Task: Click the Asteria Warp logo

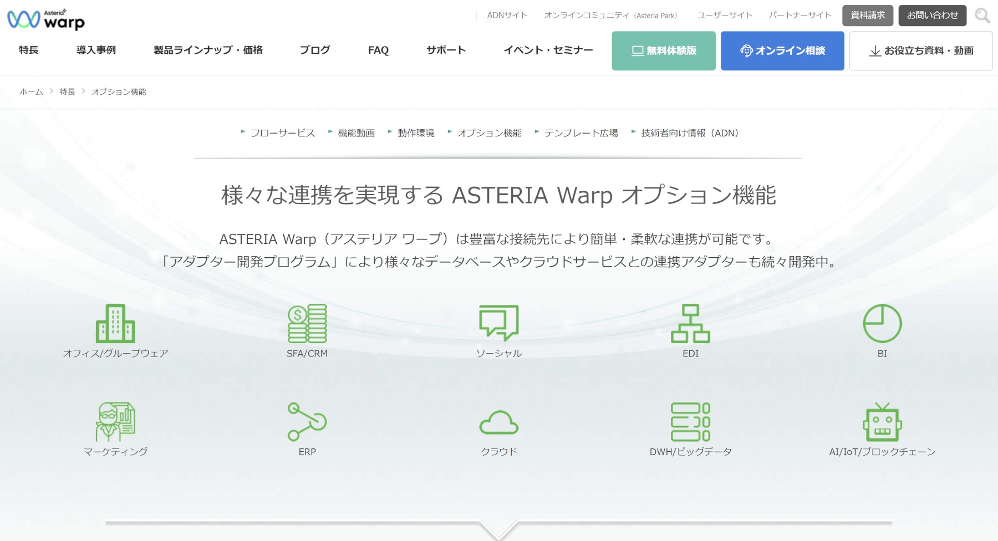Action: [x=46, y=19]
